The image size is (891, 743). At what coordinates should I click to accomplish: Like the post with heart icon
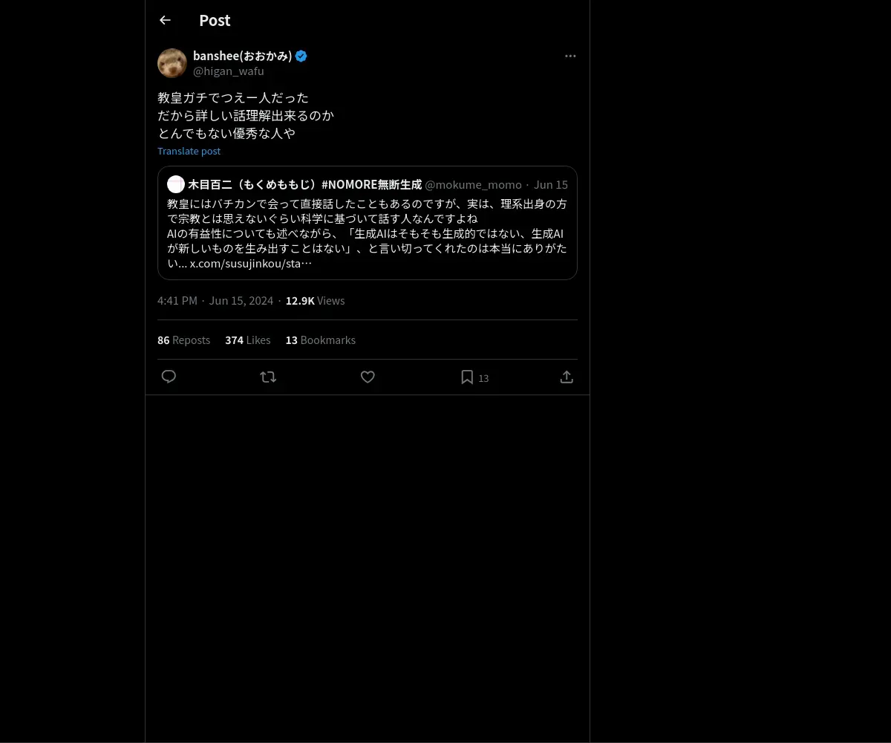[368, 377]
